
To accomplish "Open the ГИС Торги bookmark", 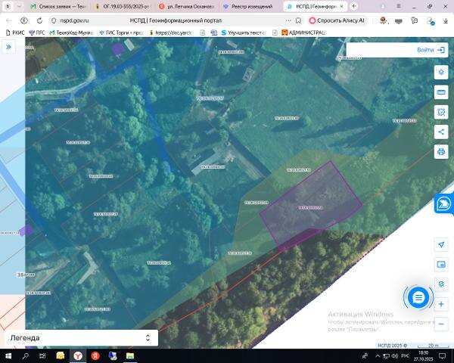I will click(x=121, y=33).
